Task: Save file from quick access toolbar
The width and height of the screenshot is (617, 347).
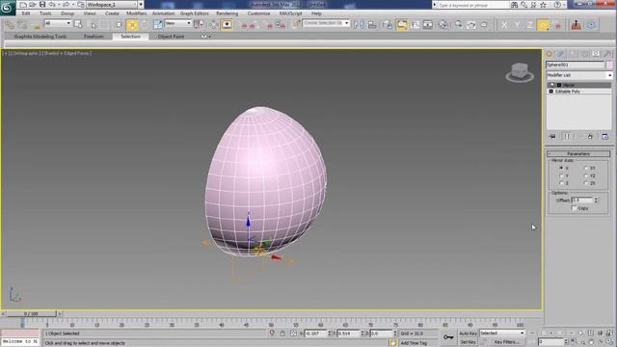Action: (x=42, y=5)
